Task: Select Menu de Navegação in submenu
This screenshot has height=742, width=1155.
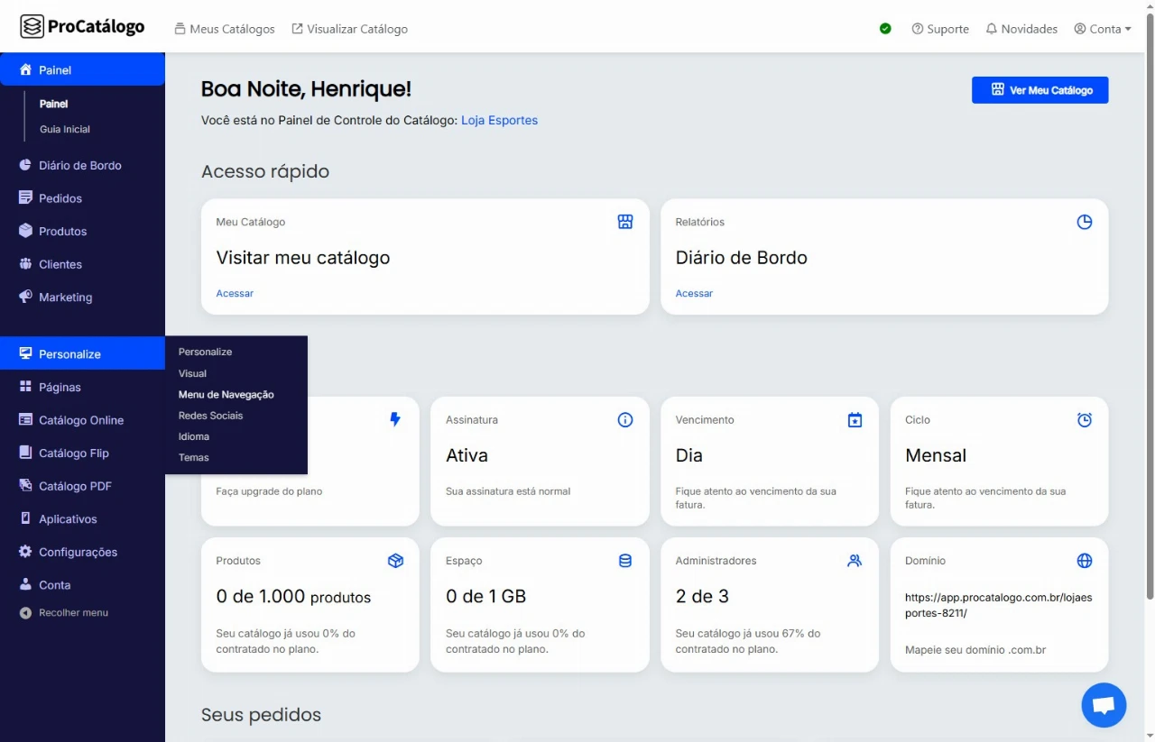Action: point(226,395)
